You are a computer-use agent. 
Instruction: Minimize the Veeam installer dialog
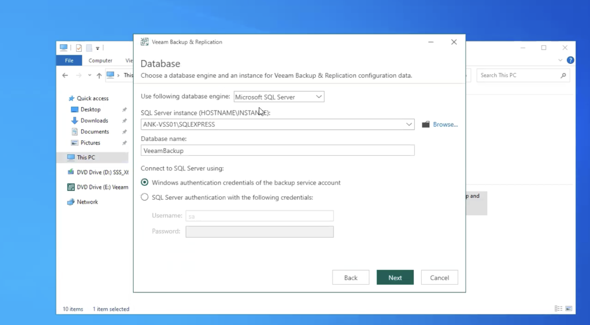coord(431,42)
